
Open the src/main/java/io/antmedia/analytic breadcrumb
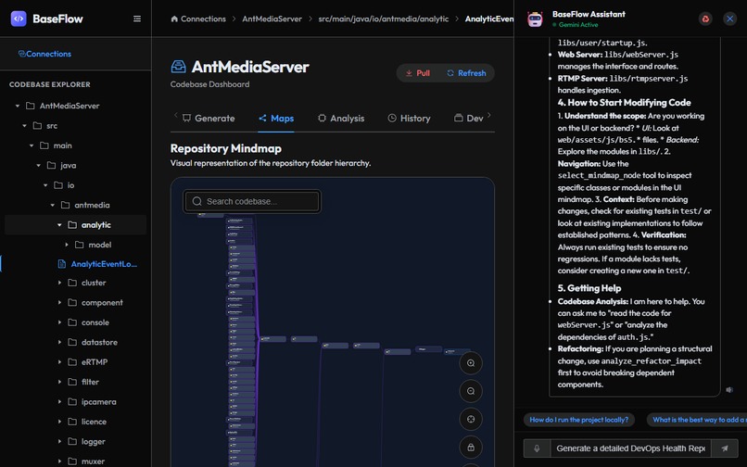click(x=384, y=19)
